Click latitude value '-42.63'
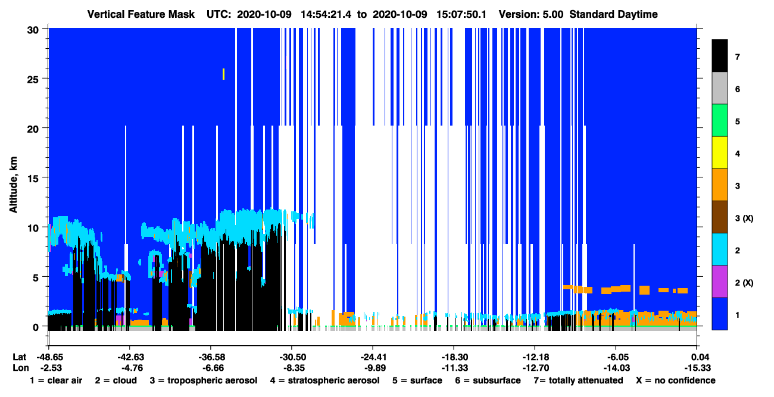The width and height of the screenshot is (774, 397). pos(129,357)
